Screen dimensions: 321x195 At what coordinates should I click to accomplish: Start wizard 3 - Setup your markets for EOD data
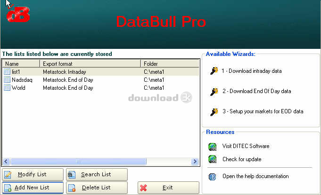point(263,111)
